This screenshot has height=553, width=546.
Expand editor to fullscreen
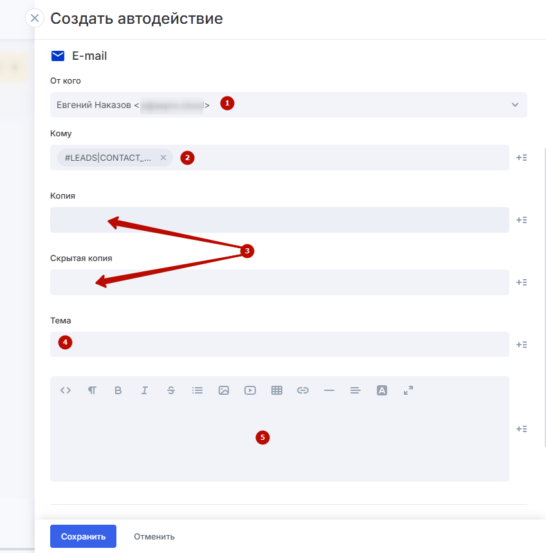click(x=408, y=390)
